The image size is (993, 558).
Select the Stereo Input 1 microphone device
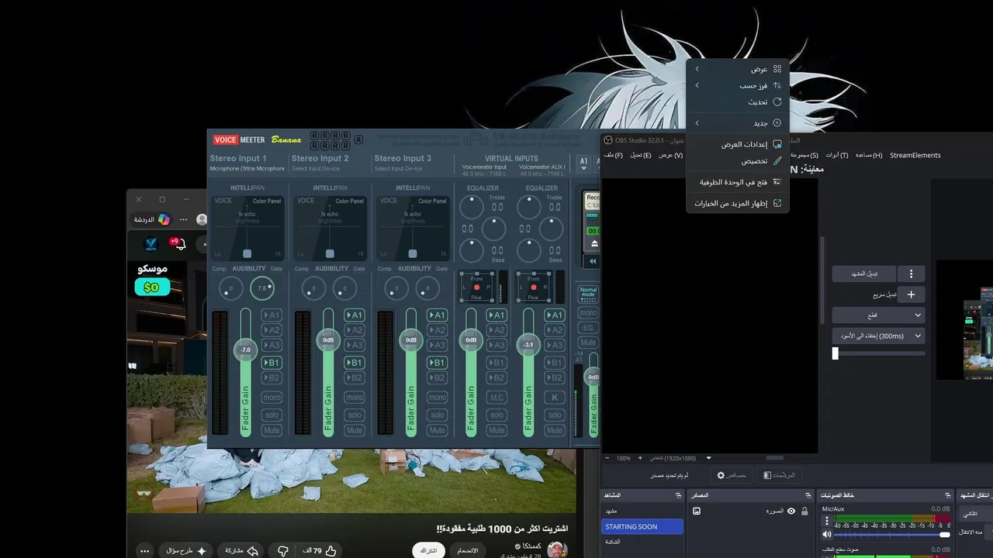247,168
